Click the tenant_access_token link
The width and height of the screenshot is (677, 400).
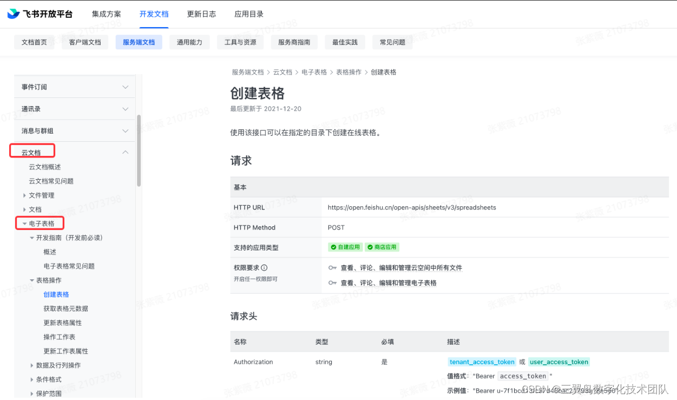pyautogui.click(x=482, y=362)
